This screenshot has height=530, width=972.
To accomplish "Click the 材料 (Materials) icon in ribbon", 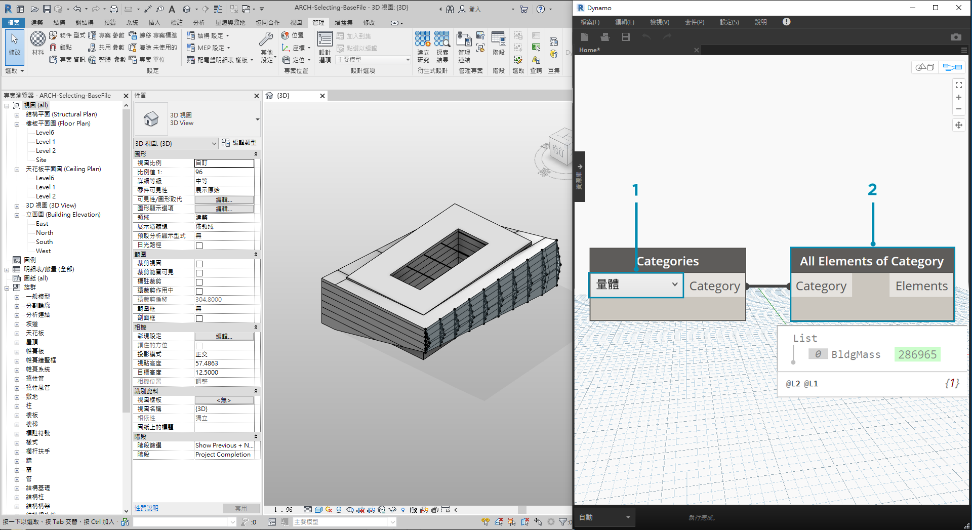I will point(38,43).
